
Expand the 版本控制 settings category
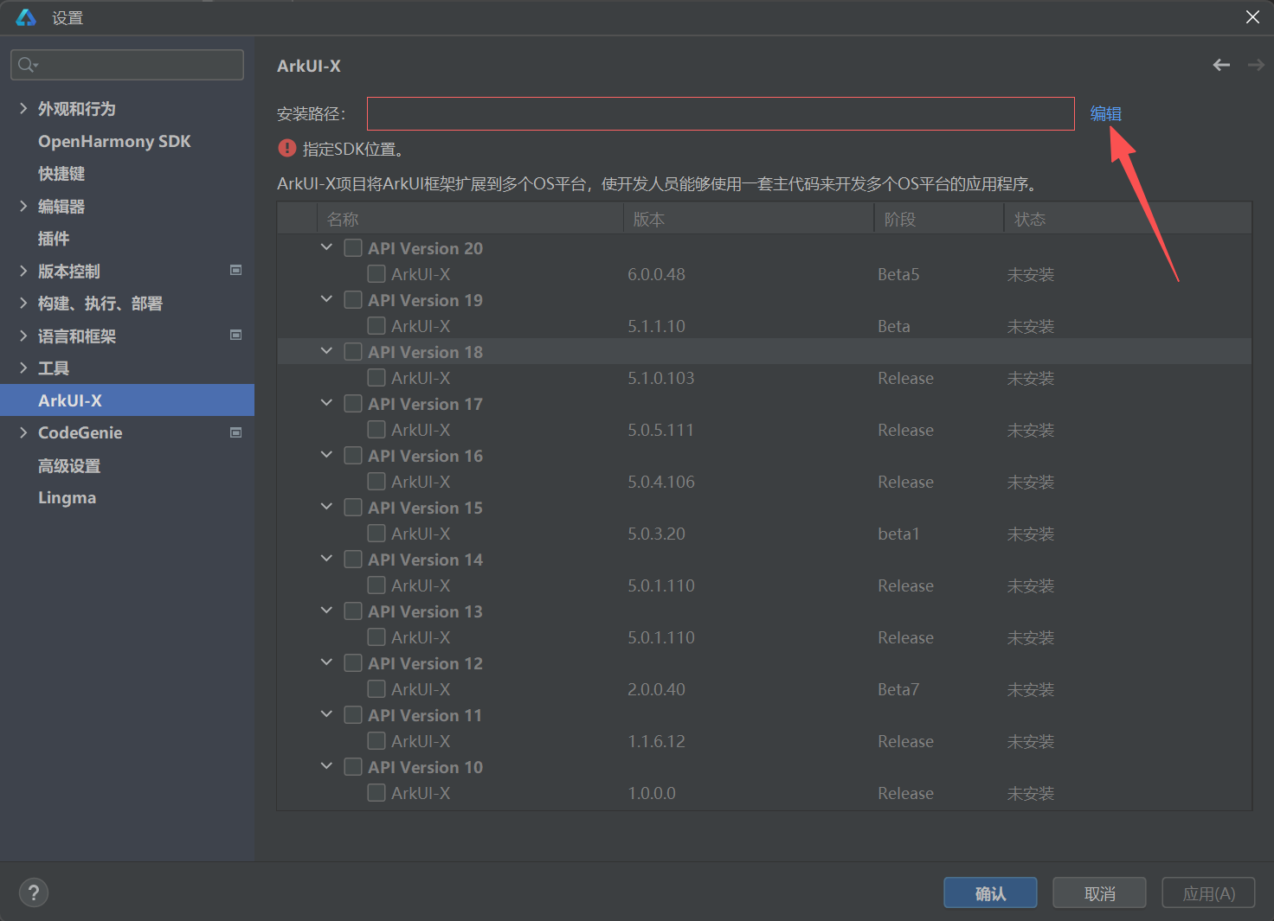(23, 271)
